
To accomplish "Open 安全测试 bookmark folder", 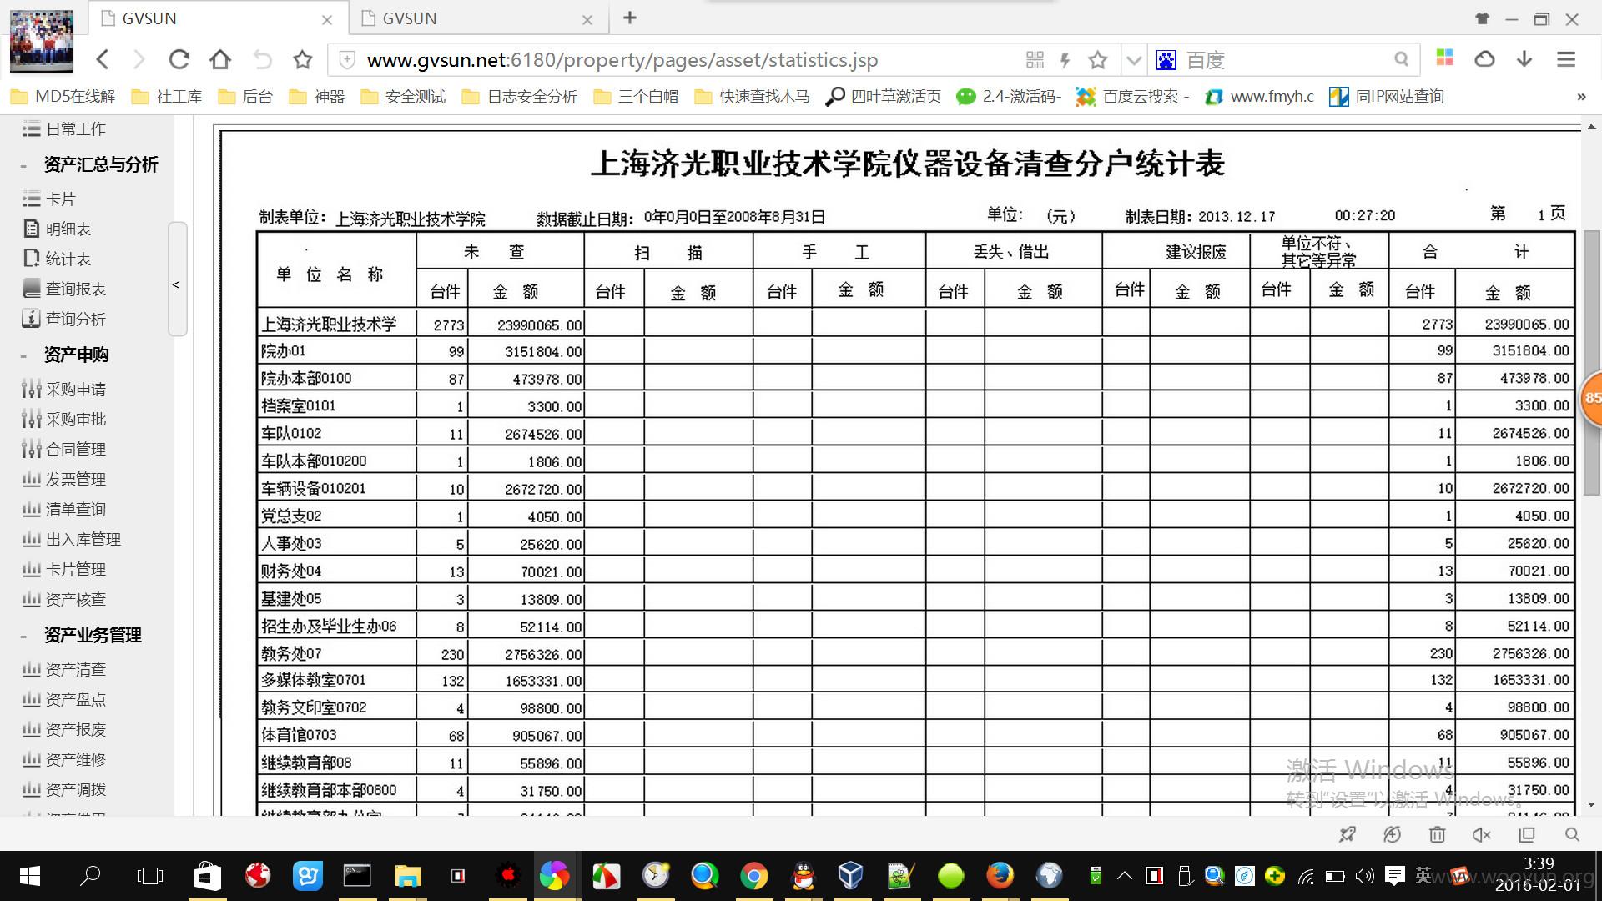I will (x=404, y=97).
